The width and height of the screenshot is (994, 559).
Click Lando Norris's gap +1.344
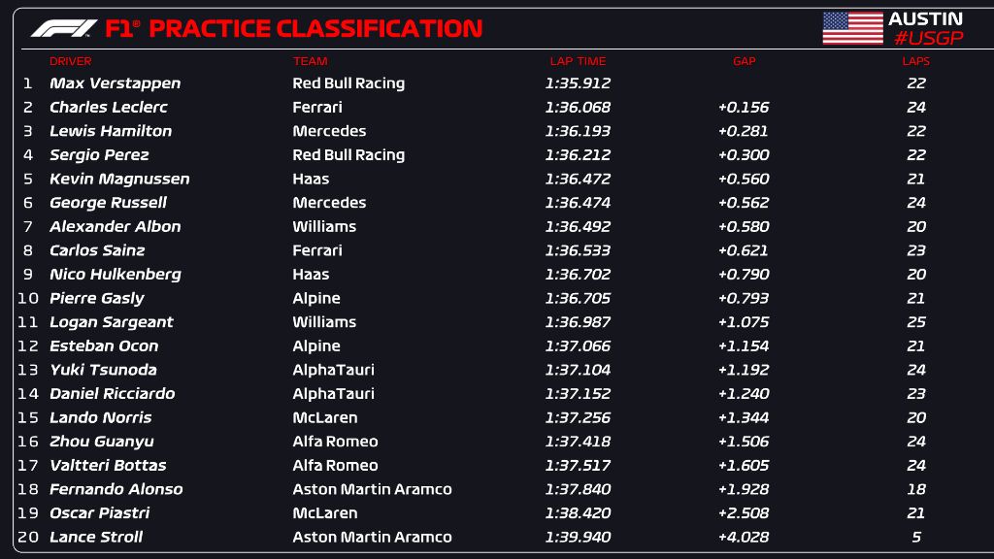click(744, 417)
